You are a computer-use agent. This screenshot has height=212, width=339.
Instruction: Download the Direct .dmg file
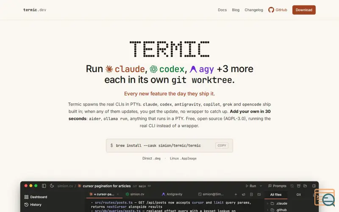[x=151, y=158]
